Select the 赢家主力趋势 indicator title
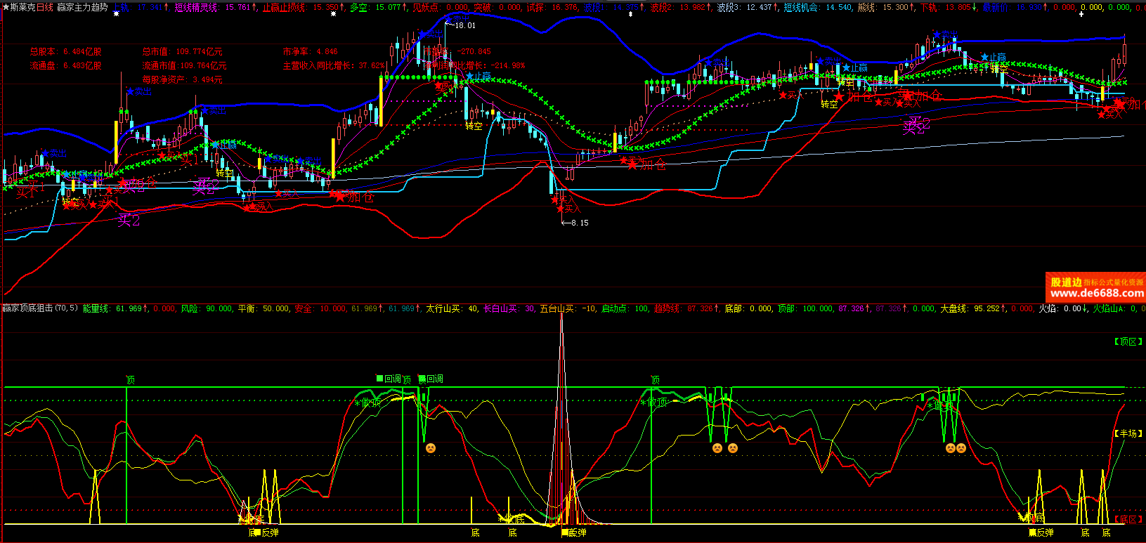1146x543 pixels. (x=83, y=7)
